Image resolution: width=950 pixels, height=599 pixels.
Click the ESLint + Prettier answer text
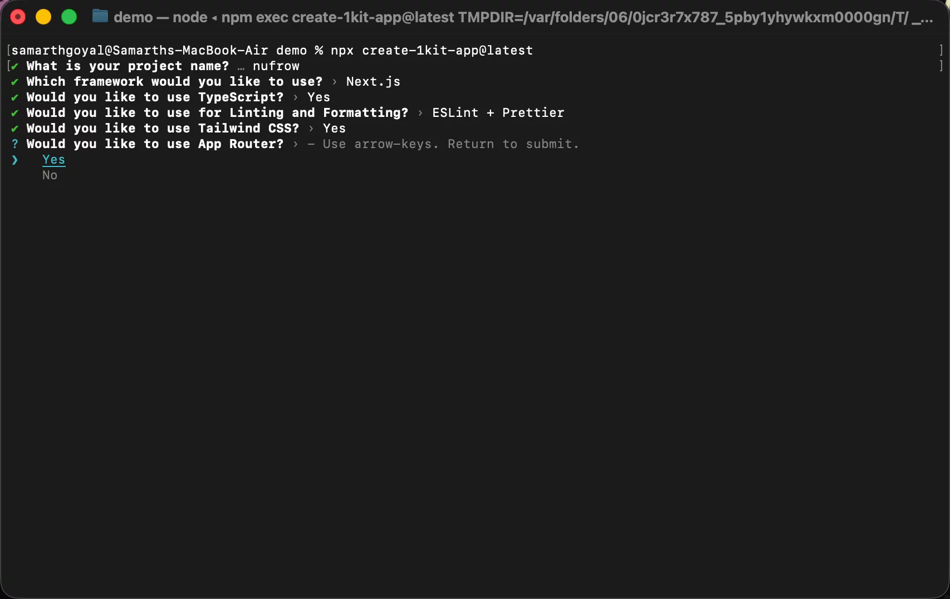tap(498, 113)
